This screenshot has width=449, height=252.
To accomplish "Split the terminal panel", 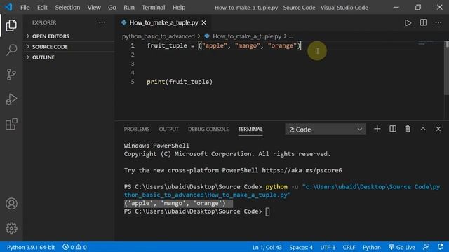I will point(393,129).
